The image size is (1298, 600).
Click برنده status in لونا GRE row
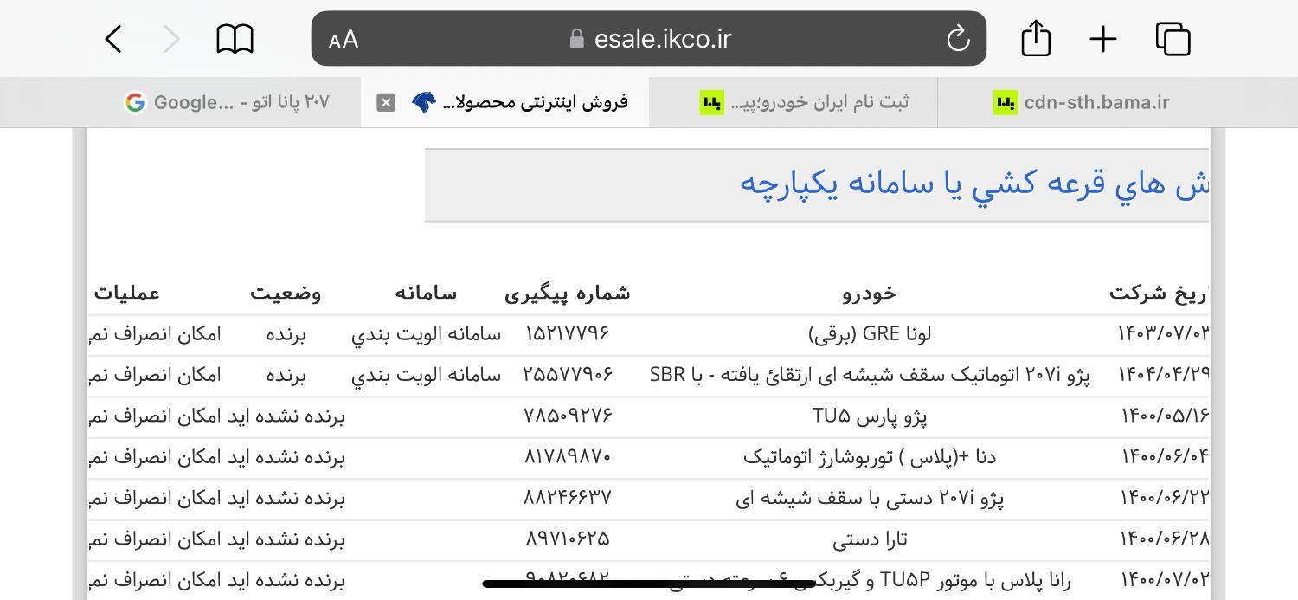(286, 334)
